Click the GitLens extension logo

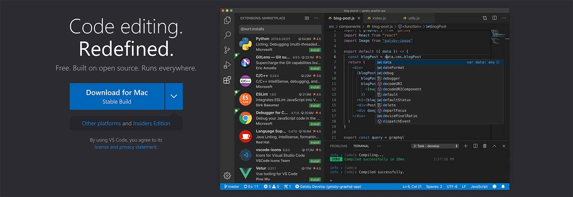245,63
